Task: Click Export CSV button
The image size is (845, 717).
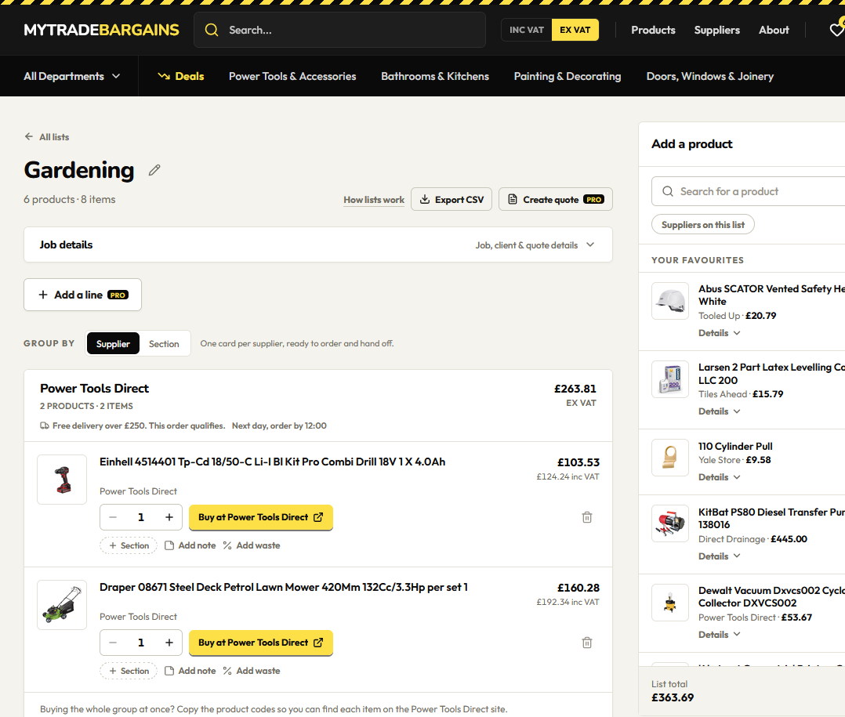Action: [x=452, y=199]
